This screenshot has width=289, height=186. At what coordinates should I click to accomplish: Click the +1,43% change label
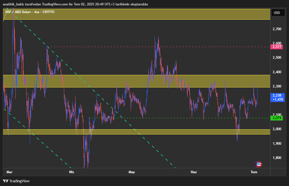click(278, 99)
